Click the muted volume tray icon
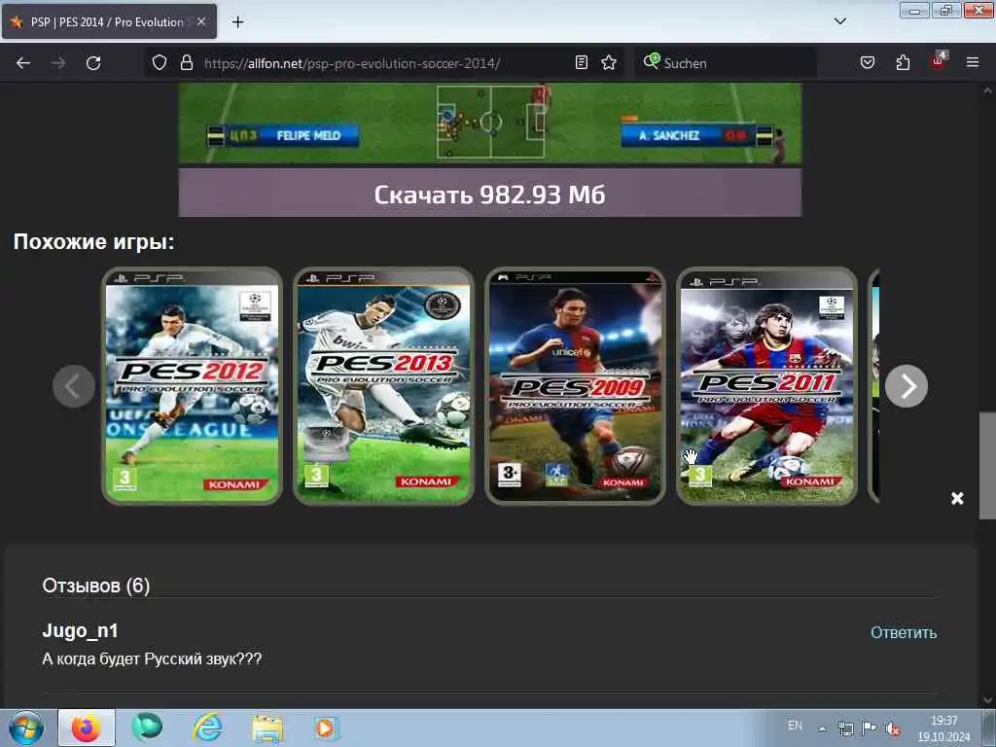 pos(893,729)
